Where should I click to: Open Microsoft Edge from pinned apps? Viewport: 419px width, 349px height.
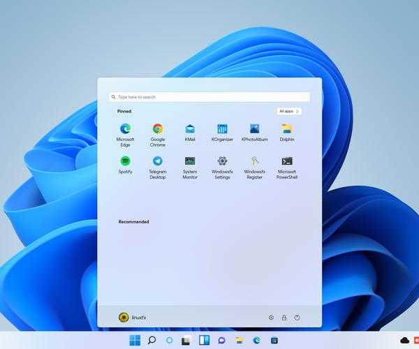coord(125,129)
